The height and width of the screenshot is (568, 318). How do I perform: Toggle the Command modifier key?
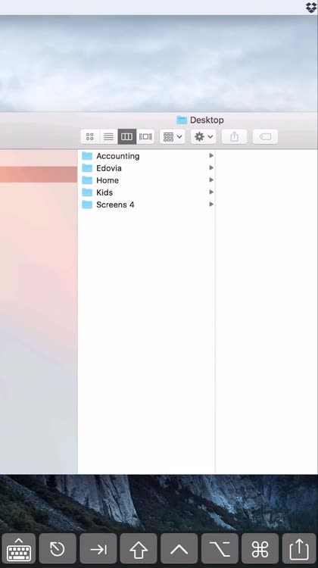tap(260, 550)
